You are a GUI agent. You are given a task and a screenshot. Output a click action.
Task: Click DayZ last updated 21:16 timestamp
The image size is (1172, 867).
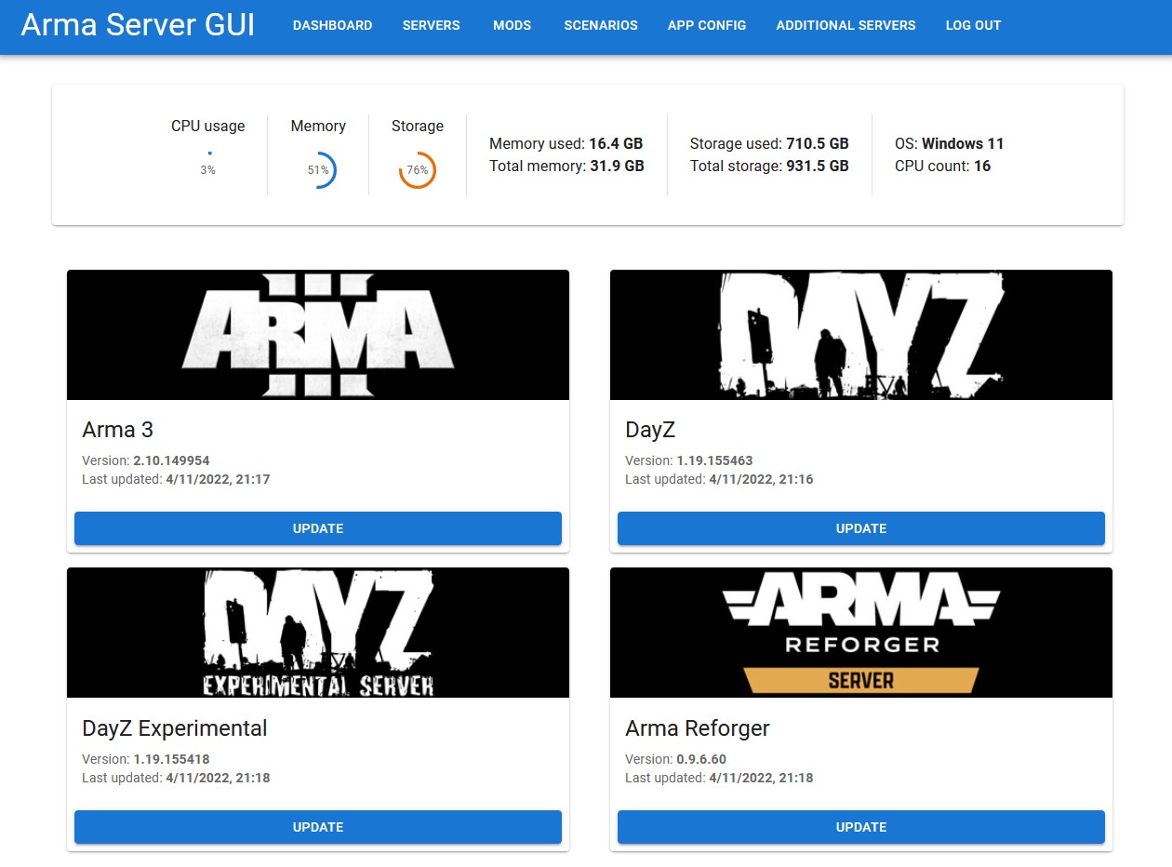point(761,479)
